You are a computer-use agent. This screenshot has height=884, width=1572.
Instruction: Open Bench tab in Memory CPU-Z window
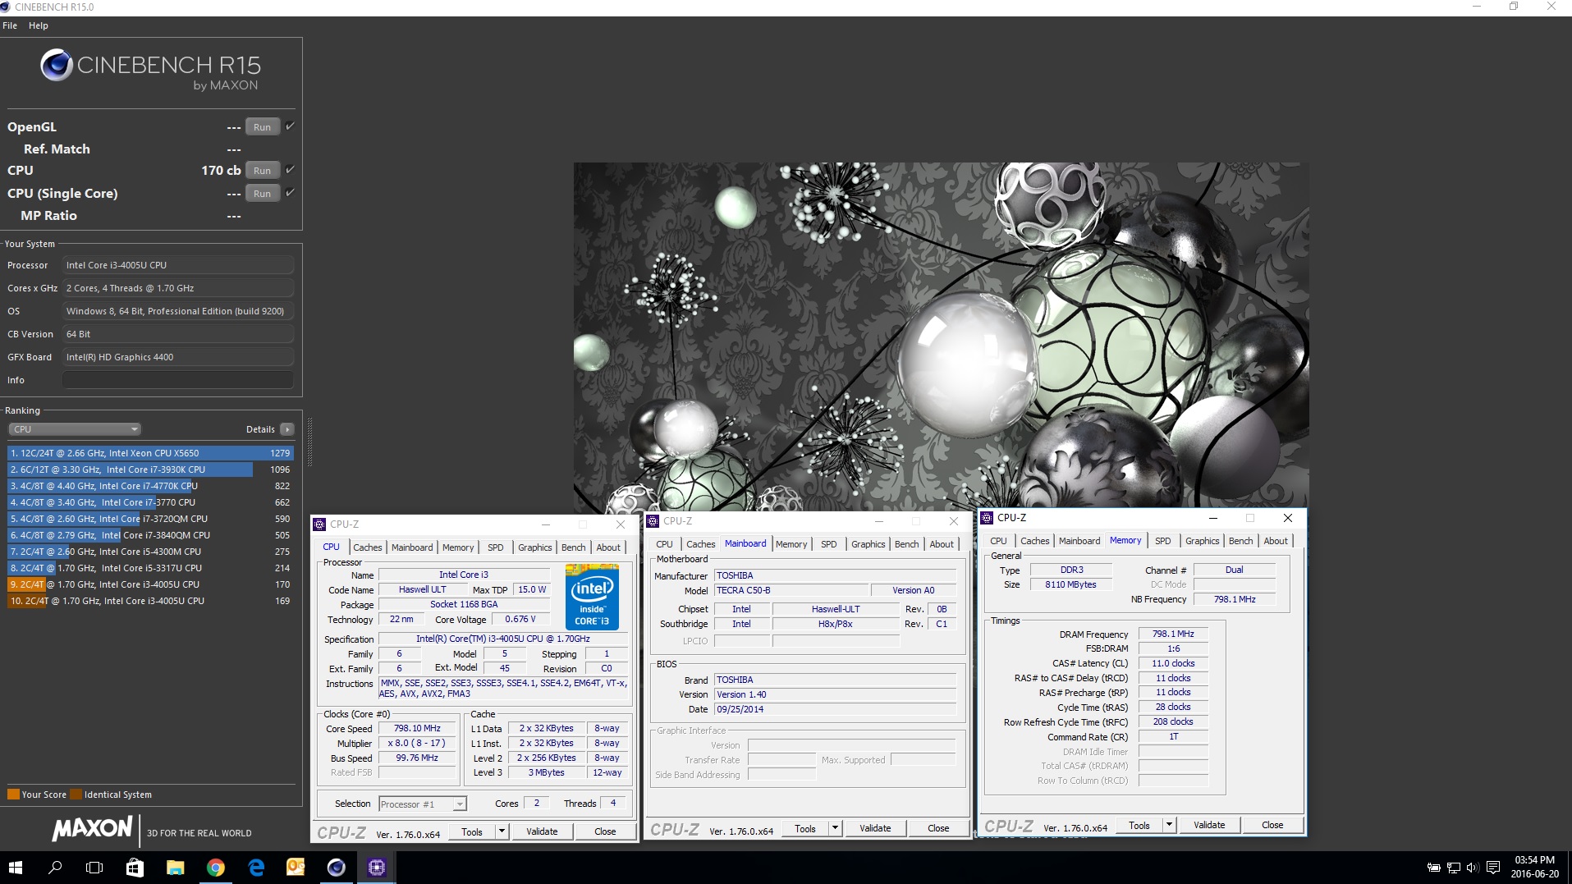click(1241, 541)
